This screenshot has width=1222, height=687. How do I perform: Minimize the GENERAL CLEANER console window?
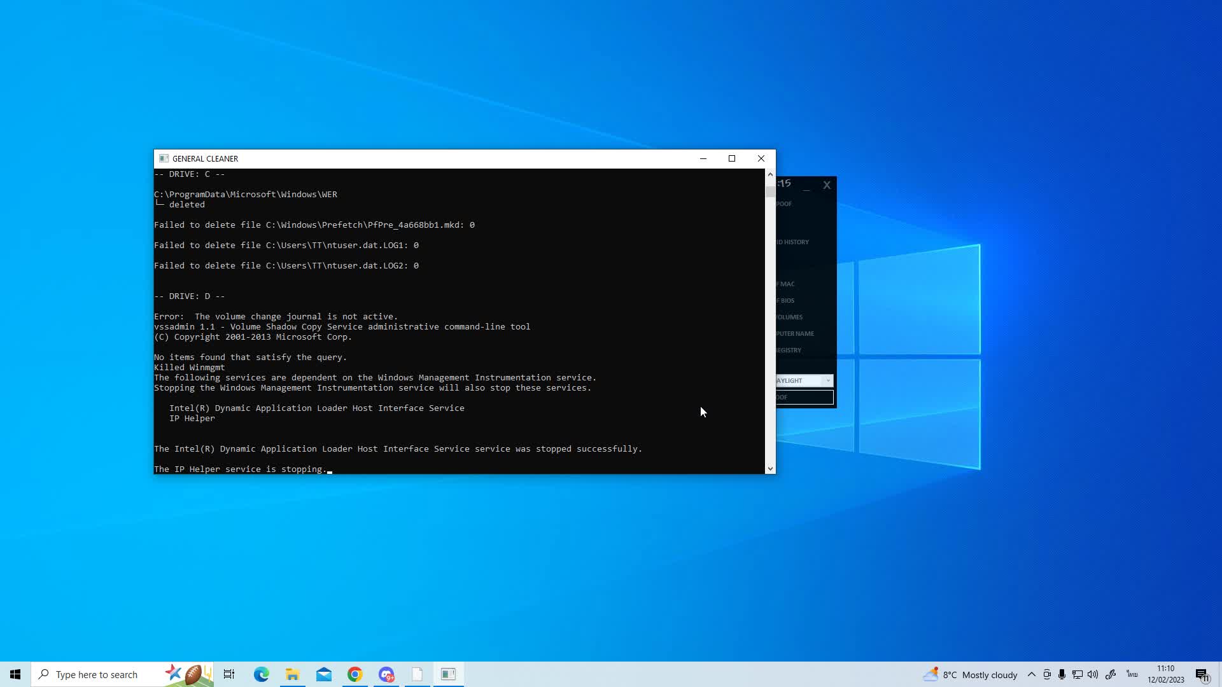(x=703, y=158)
